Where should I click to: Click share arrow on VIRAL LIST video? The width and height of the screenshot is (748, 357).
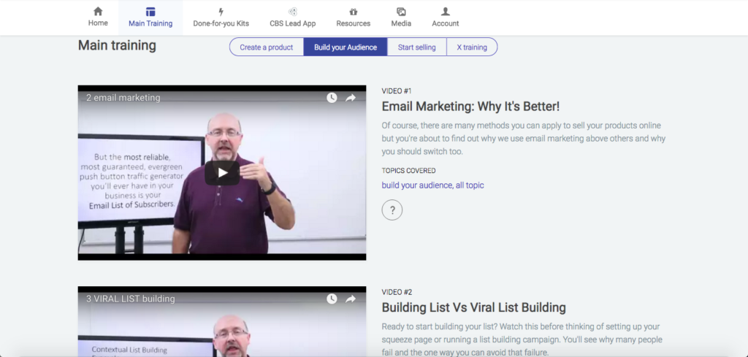coord(351,299)
